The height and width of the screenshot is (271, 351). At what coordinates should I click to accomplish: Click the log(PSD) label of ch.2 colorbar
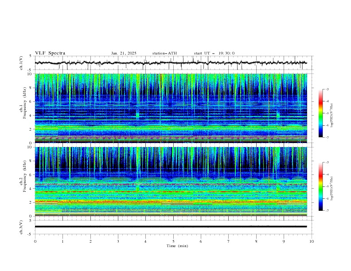[331, 189]
